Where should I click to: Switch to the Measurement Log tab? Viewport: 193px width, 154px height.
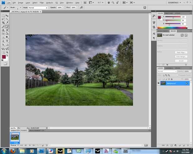click(x=37, y=130)
